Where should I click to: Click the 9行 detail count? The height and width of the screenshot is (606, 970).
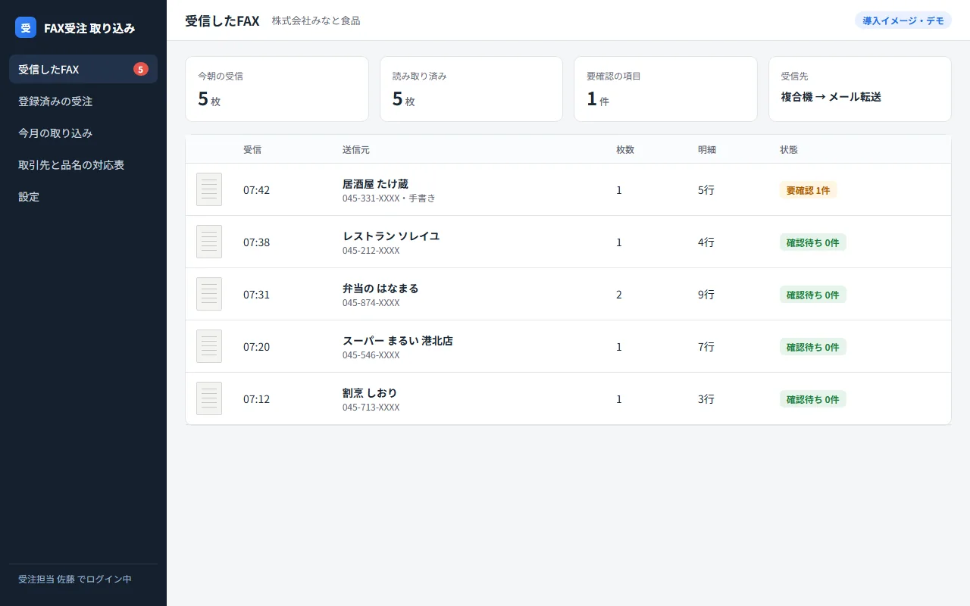[x=706, y=295]
